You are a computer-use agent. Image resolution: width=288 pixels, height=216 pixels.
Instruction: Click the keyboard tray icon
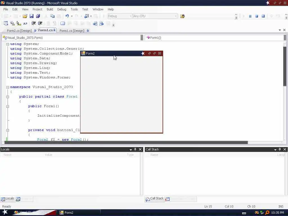244,213
